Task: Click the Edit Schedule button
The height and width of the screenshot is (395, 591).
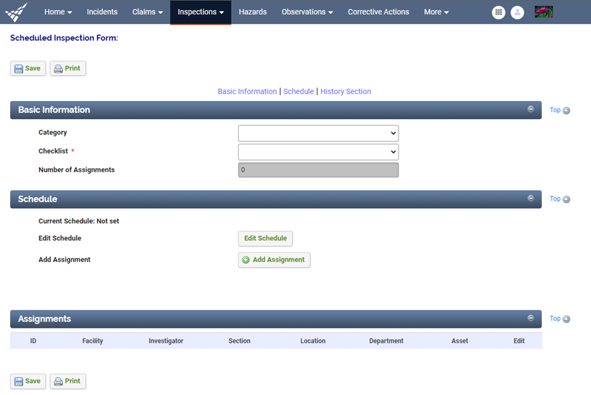Action: pos(265,238)
